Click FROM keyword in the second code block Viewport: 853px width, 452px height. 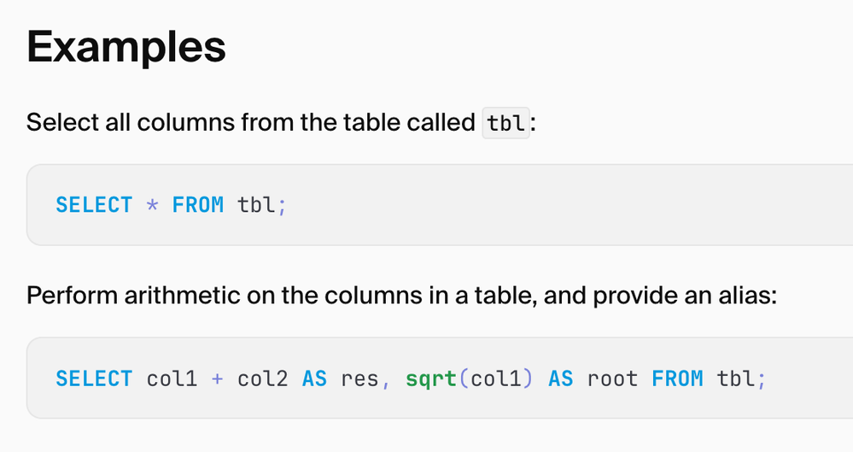678,379
